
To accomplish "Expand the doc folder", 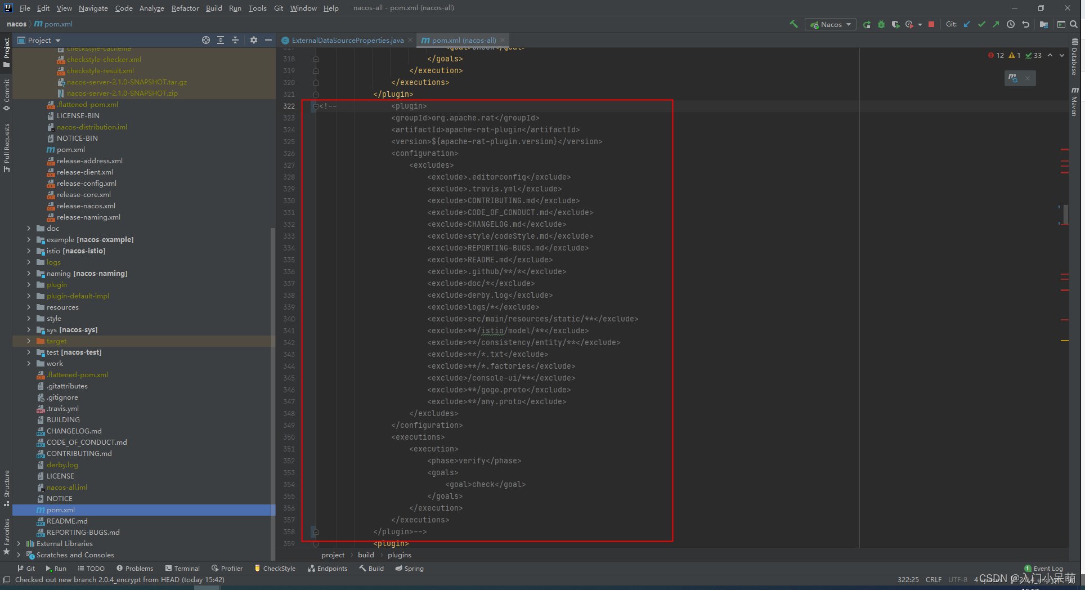I will (x=29, y=229).
